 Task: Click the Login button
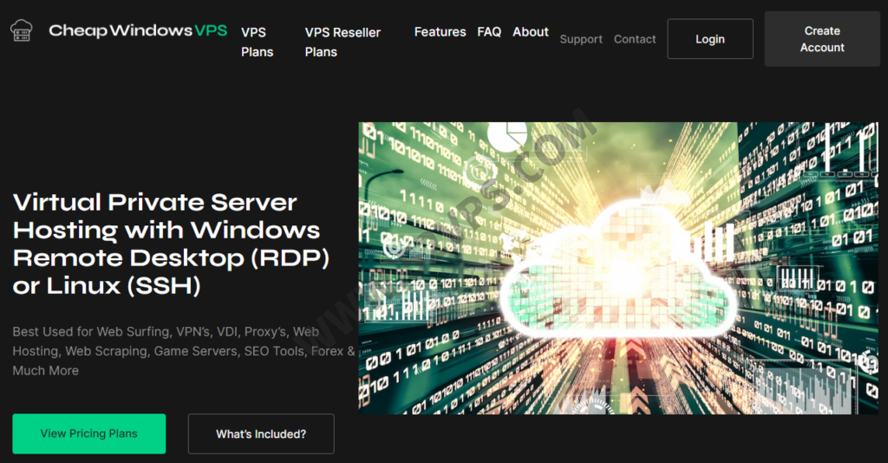click(x=710, y=39)
